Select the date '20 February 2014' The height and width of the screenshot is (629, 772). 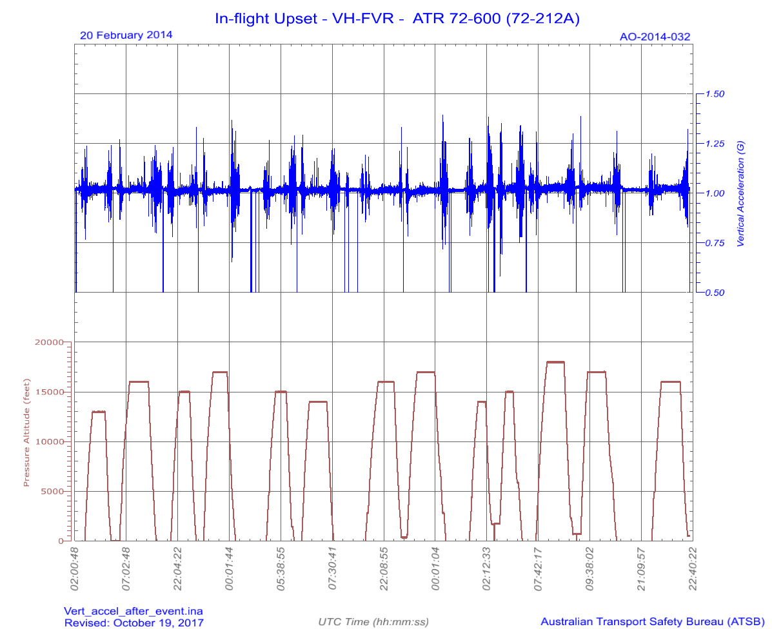tap(126, 35)
